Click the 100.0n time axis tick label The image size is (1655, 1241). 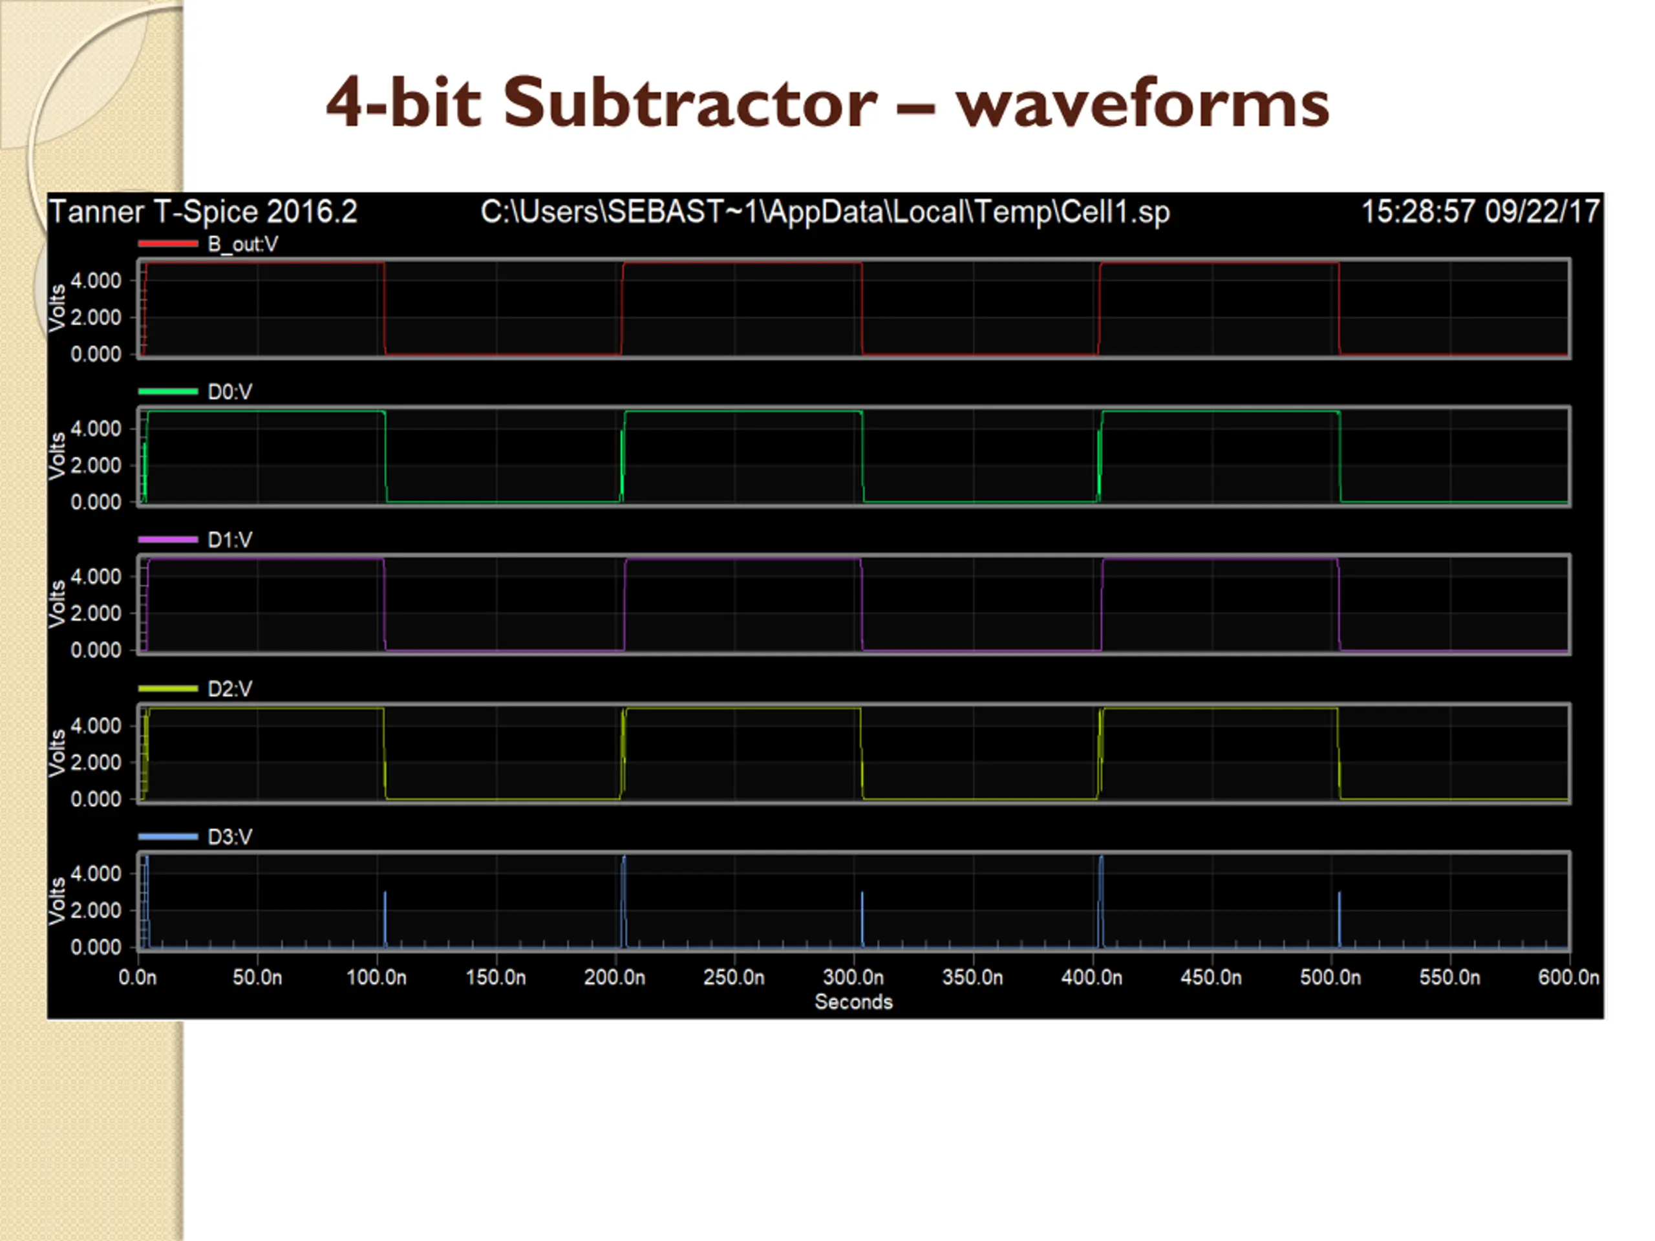click(376, 978)
